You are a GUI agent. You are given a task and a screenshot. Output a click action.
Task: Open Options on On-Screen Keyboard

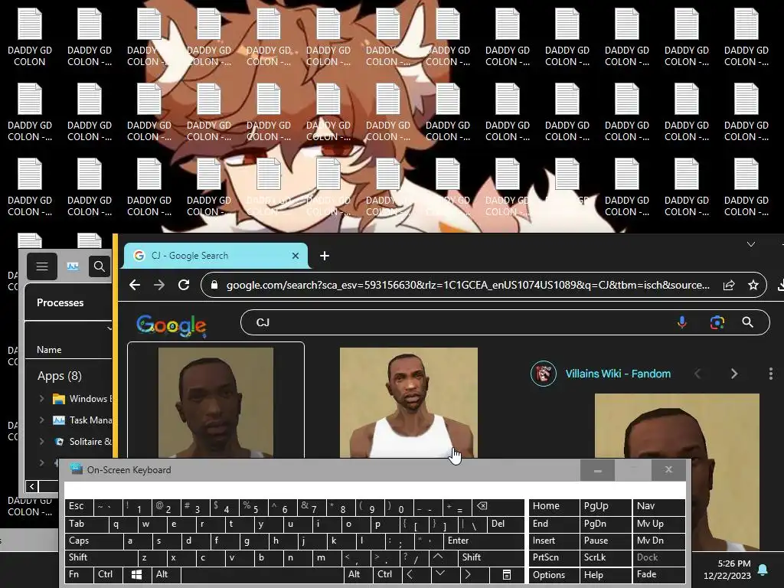coord(554,574)
